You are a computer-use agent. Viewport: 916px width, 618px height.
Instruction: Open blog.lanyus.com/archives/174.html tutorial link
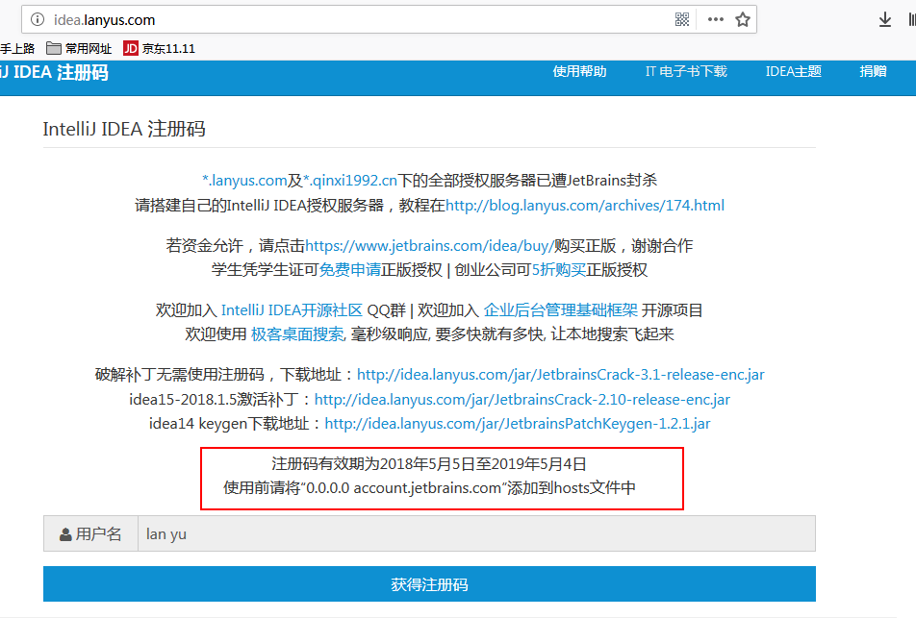(x=585, y=206)
